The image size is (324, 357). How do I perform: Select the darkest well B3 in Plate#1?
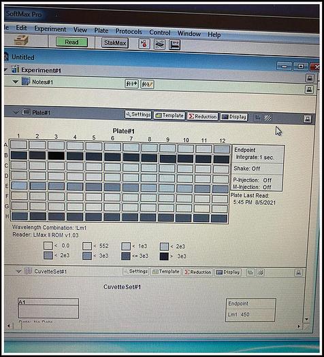coord(56,156)
